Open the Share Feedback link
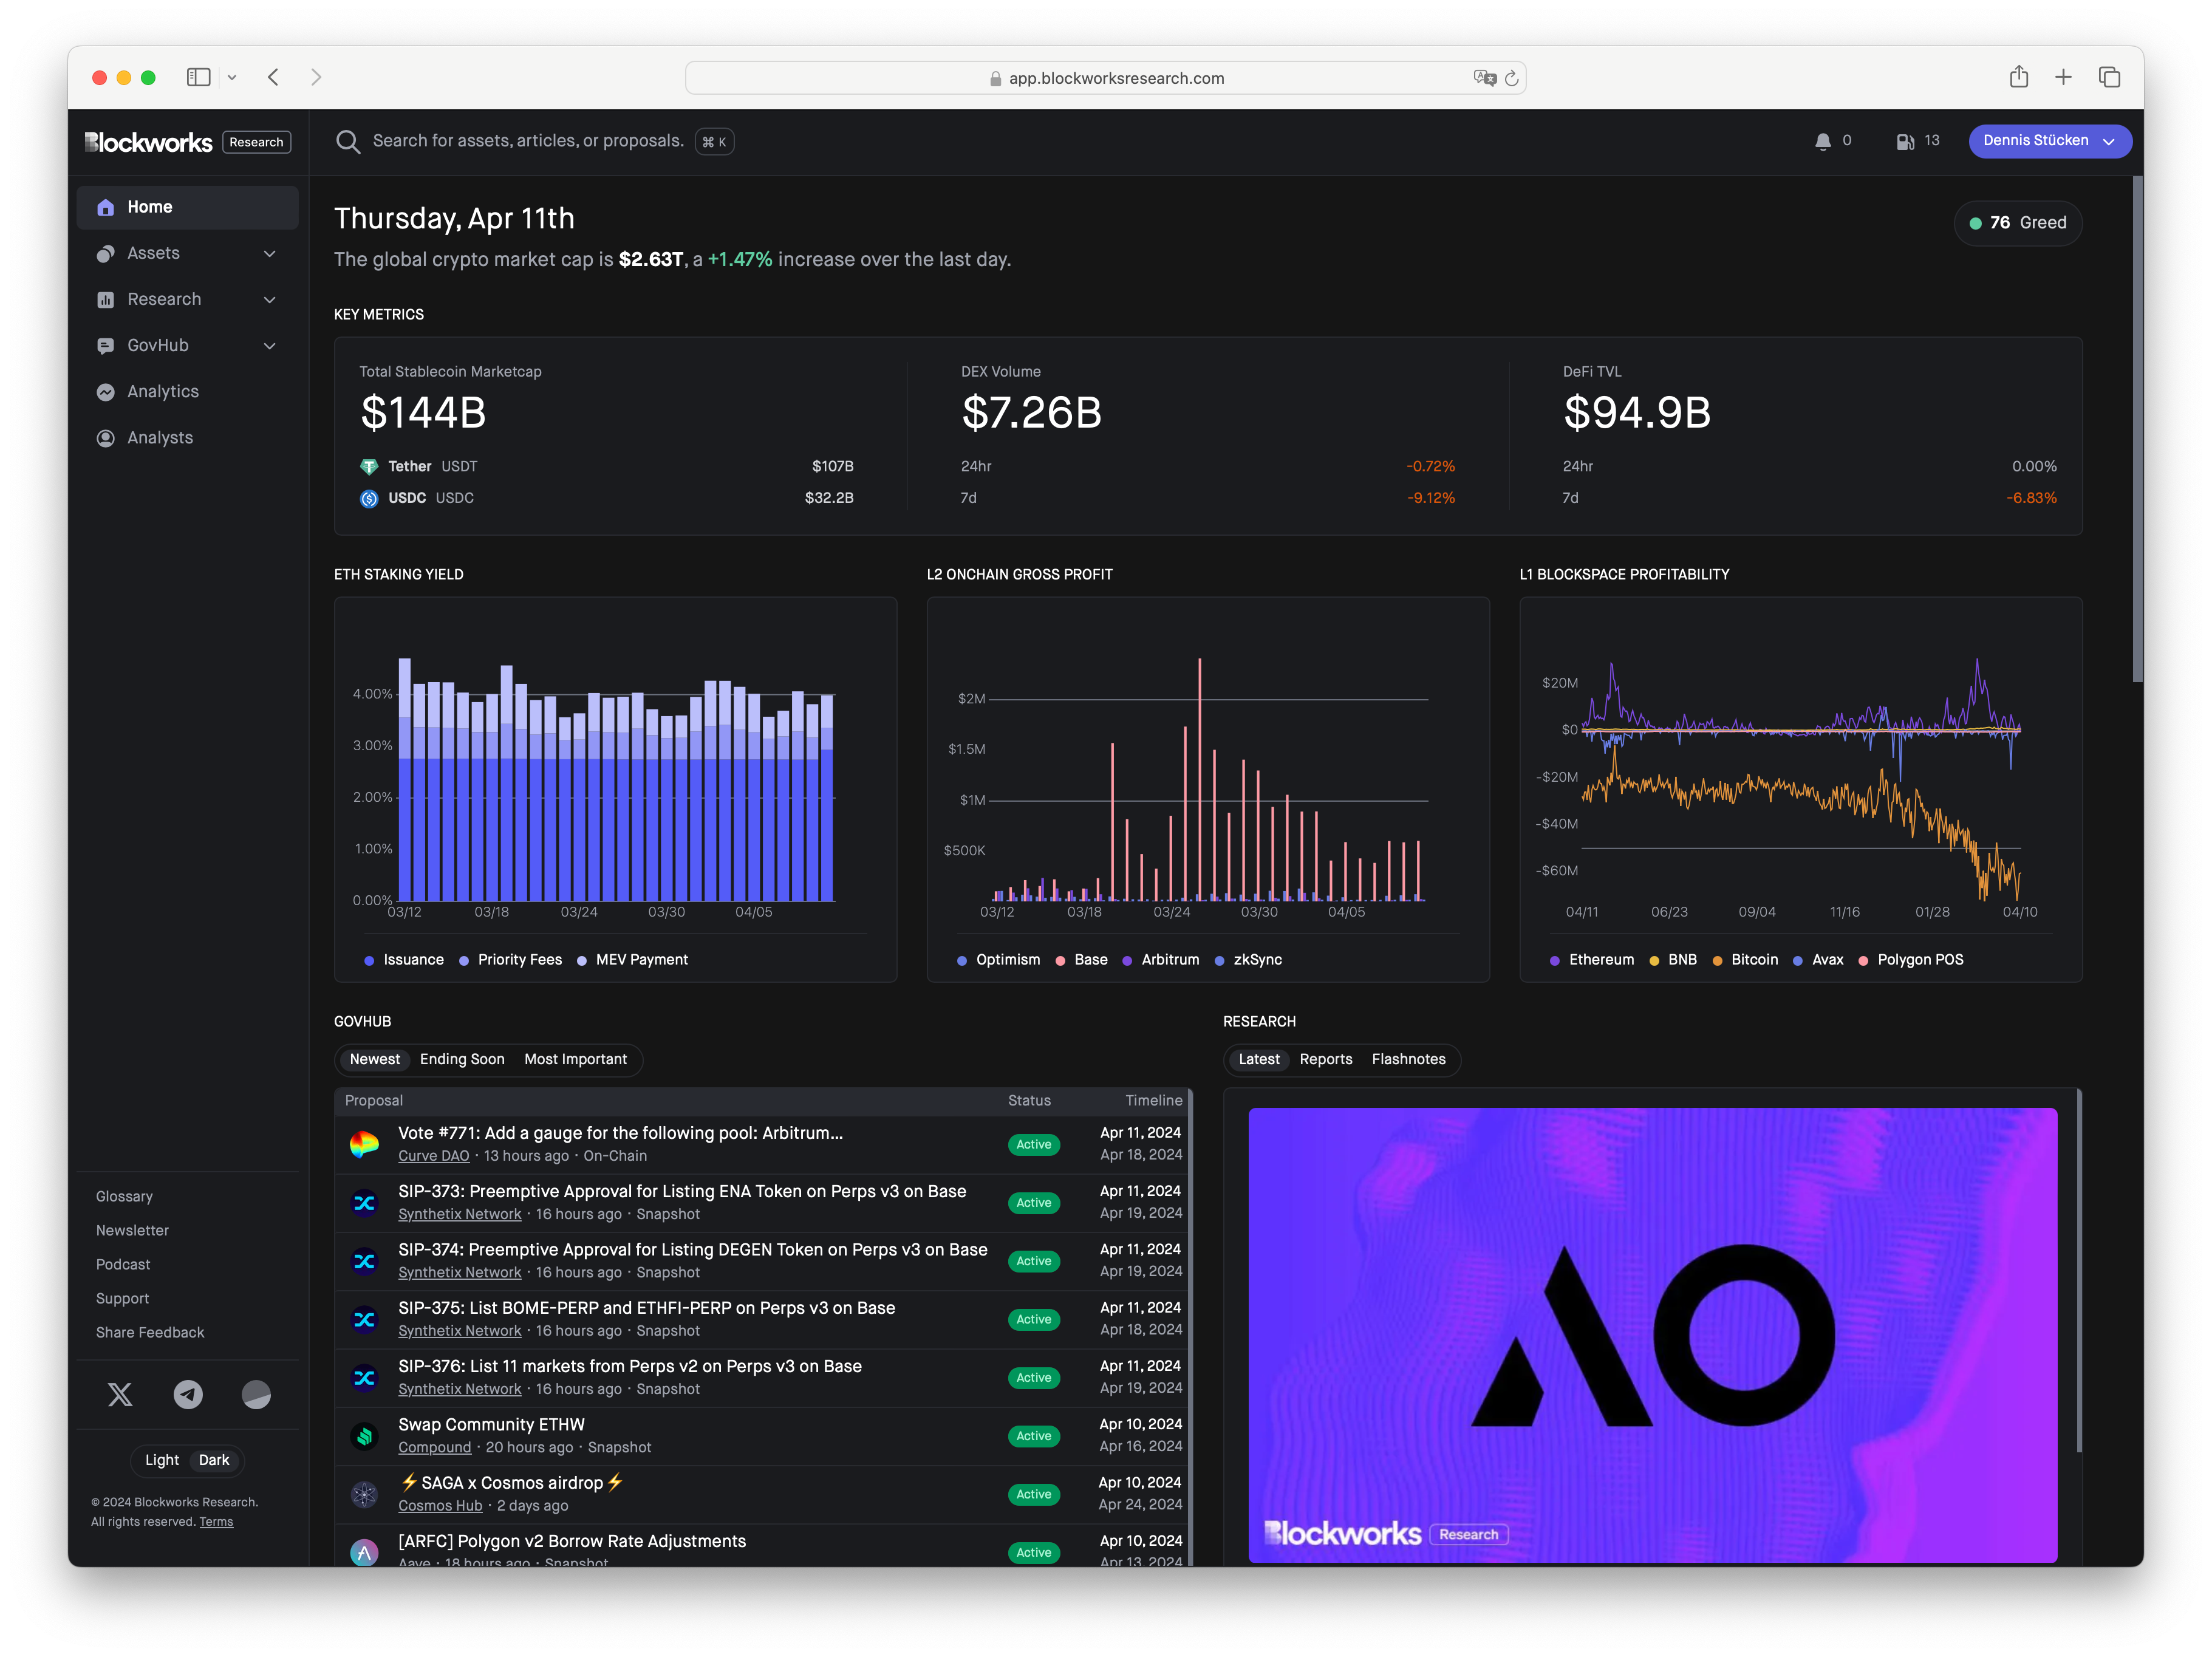This screenshot has height=1657, width=2212. point(150,1333)
